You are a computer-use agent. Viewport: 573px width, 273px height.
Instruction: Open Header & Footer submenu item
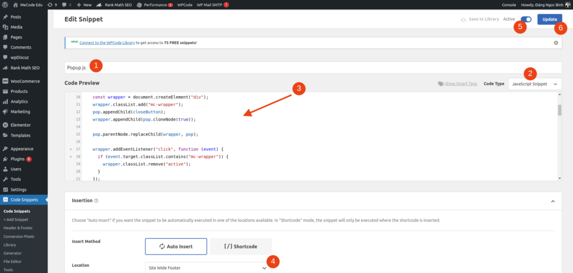(18, 228)
